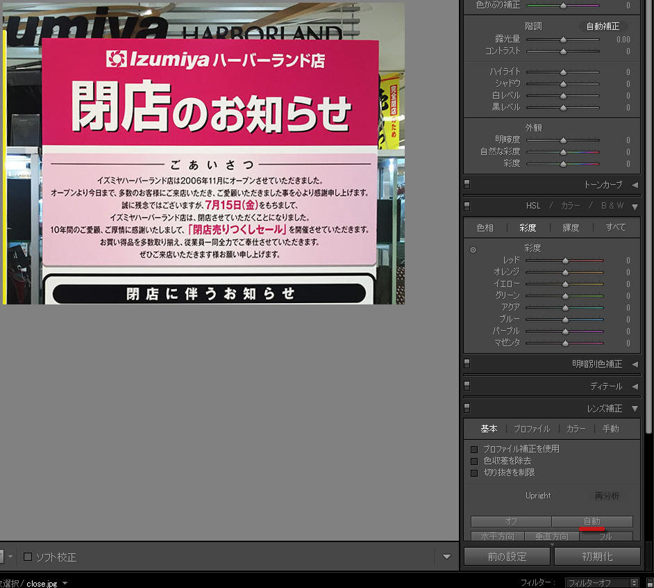Toggle the 明暗別色補正 panel switch

pyautogui.click(x=467, y=364)
